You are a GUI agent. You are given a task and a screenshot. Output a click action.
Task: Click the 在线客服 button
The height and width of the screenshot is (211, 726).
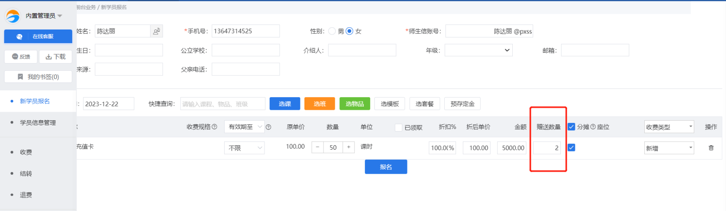click(38, 36)
